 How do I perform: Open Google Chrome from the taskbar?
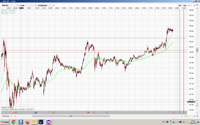click(x=14, y=122)
